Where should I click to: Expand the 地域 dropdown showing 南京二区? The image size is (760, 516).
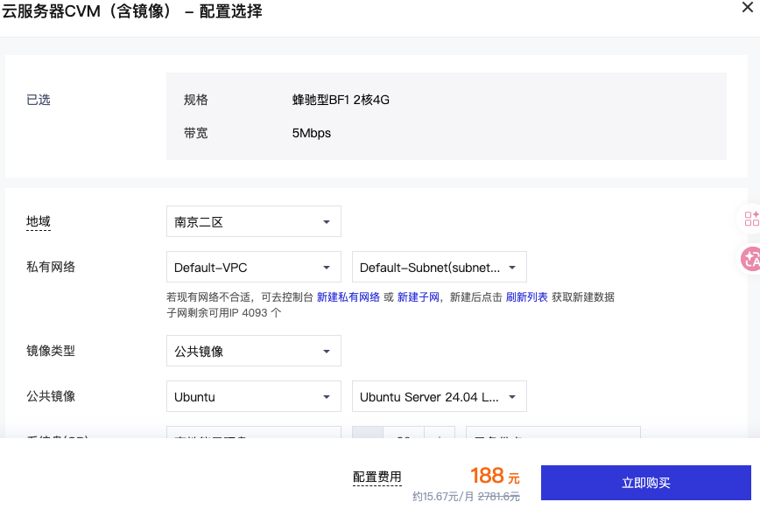[253, 222]
